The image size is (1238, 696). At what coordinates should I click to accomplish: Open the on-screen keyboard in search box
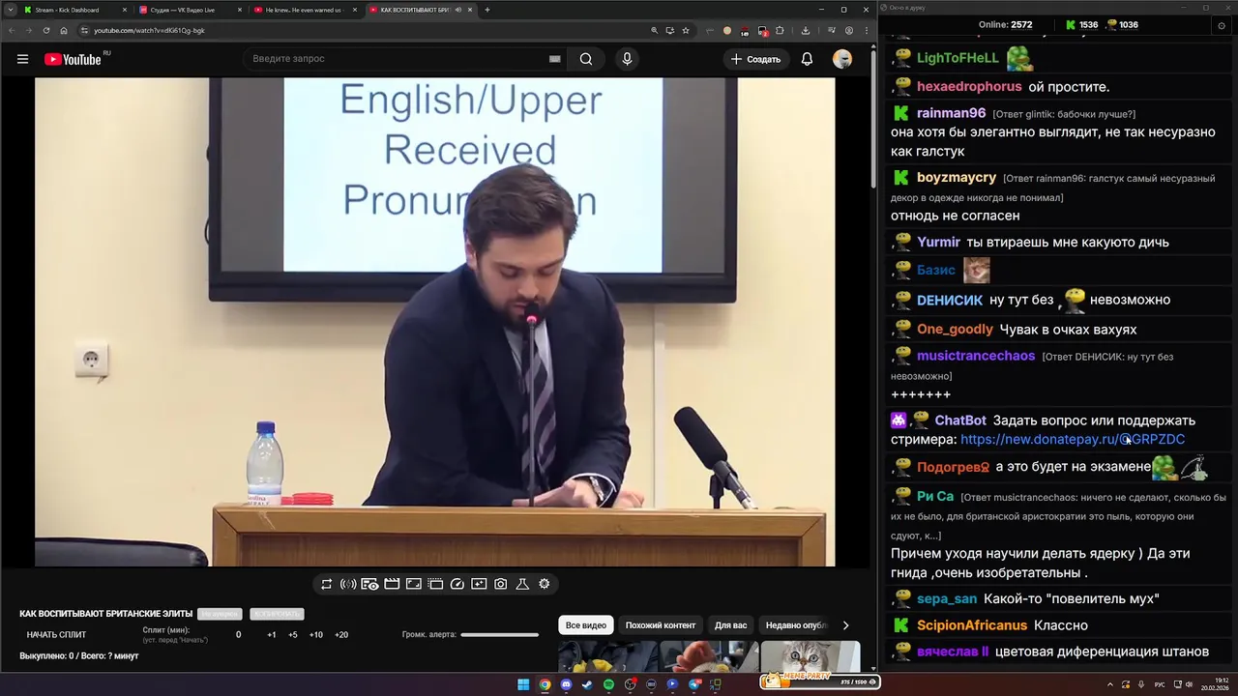[554, 59]
